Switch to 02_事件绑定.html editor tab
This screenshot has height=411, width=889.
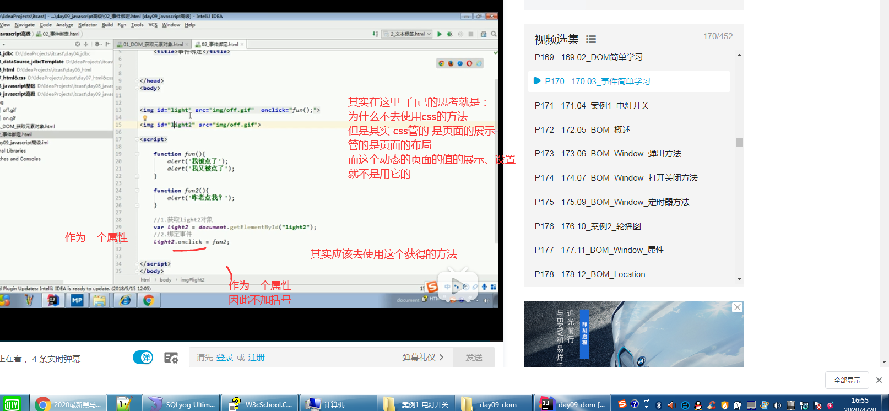click(220, 44)
